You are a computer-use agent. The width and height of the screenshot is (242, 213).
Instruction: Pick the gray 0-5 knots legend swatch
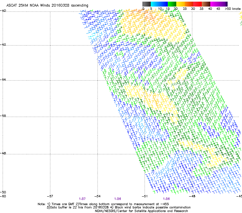tap(147, 4)
